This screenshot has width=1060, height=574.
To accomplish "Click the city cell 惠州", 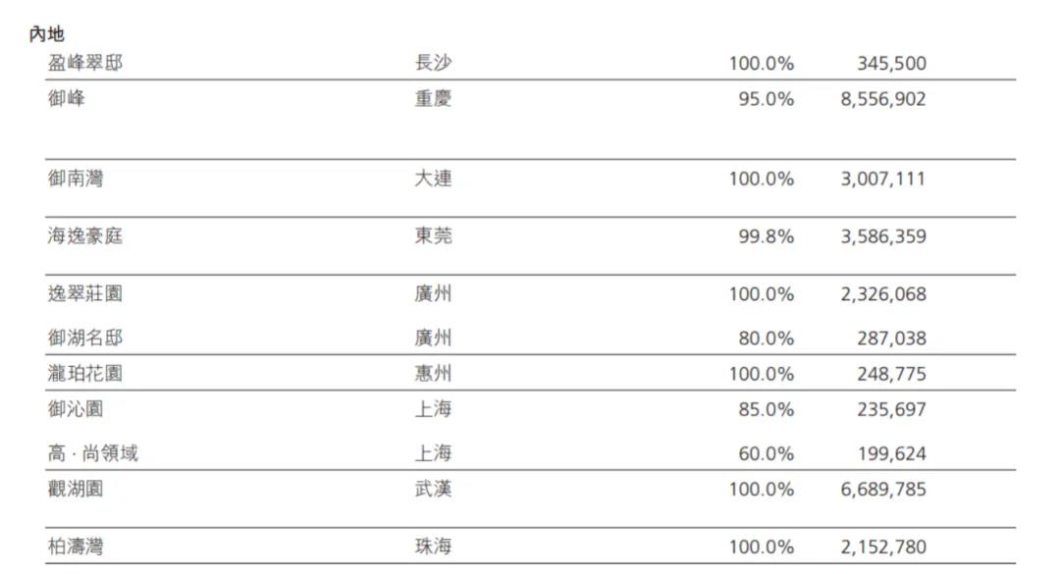I will [x=434, y=374].
